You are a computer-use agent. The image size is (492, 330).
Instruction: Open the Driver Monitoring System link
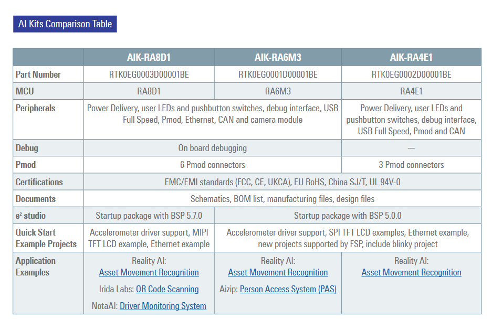[163, 306]
